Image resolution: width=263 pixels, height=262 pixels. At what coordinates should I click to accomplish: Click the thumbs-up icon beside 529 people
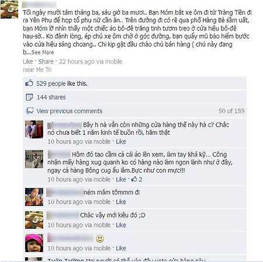(29, 83)
